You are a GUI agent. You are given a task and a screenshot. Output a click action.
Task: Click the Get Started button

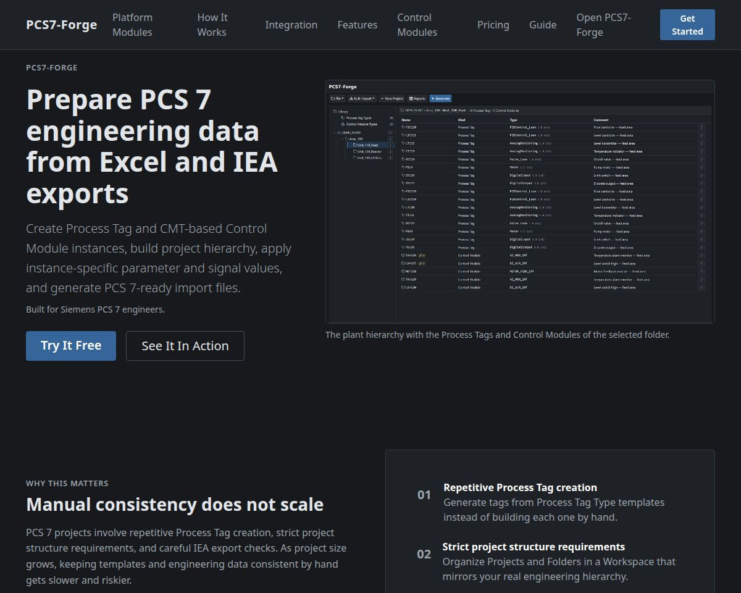tap(687, 25)
